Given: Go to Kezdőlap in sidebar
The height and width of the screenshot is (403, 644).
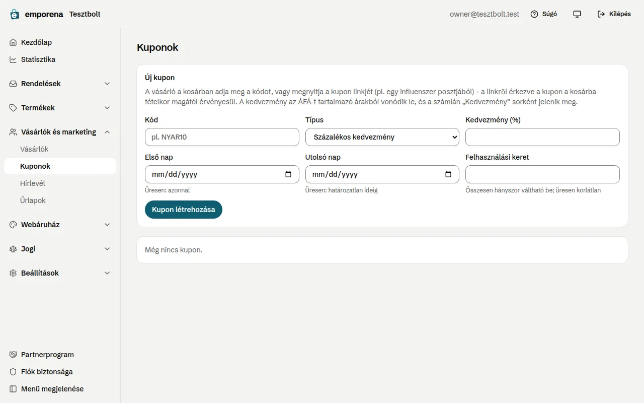Looking at the screenshot, I should tap(60, 42).
